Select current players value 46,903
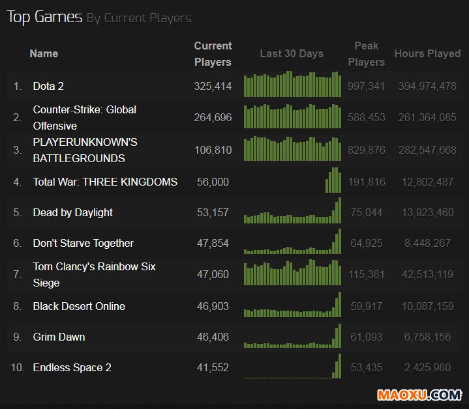This screenshot has width=469, height=409. point(213,306)
